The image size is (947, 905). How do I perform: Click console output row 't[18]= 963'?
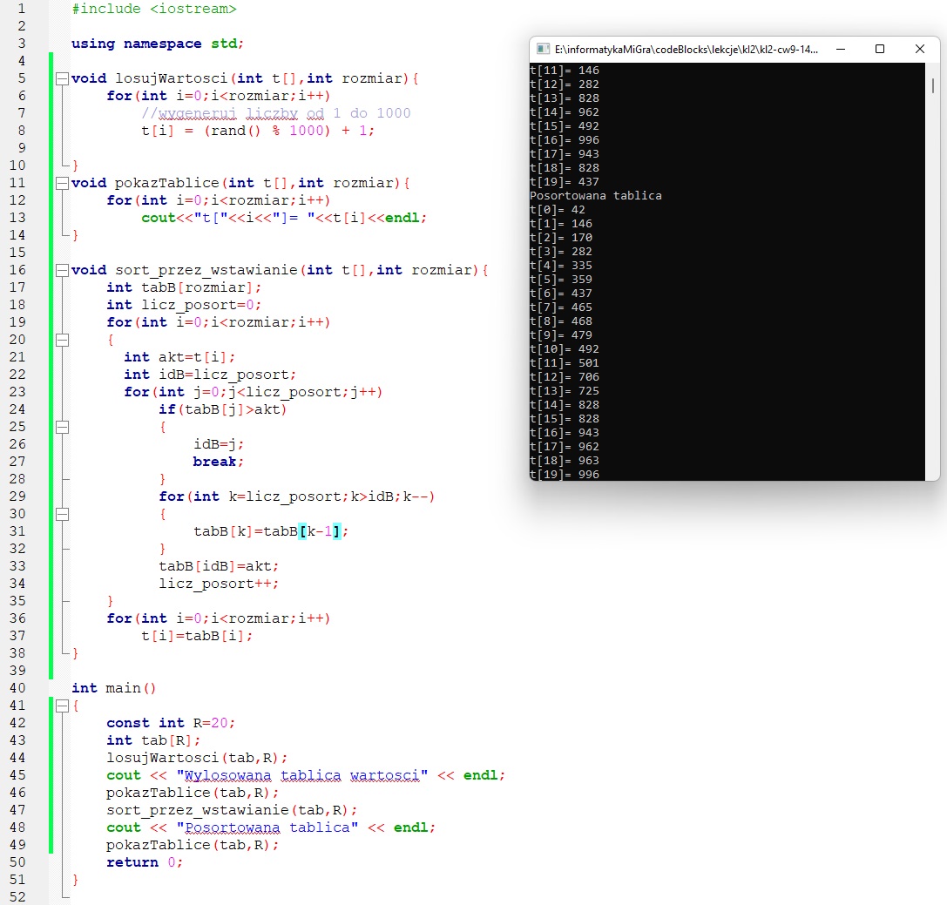click(564, 461)
